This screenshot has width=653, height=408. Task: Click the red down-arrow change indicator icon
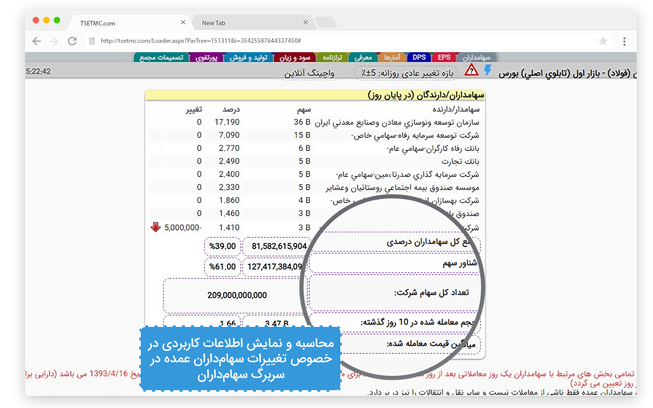click(x=156, y=227)
